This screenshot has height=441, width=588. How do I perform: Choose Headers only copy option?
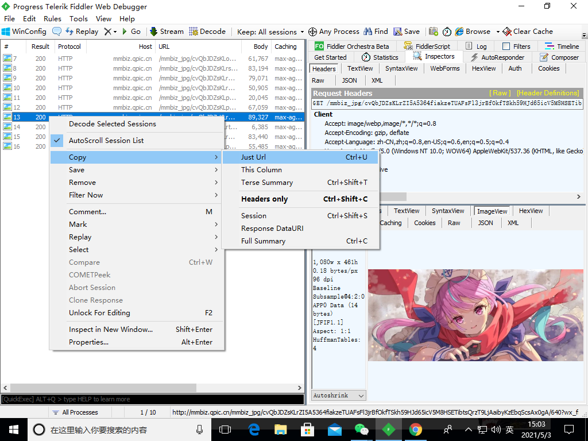pyautogui.click(x=300, y=199)
